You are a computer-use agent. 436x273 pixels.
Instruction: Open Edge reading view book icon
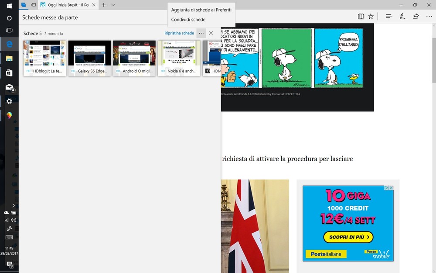click(361, 17)
